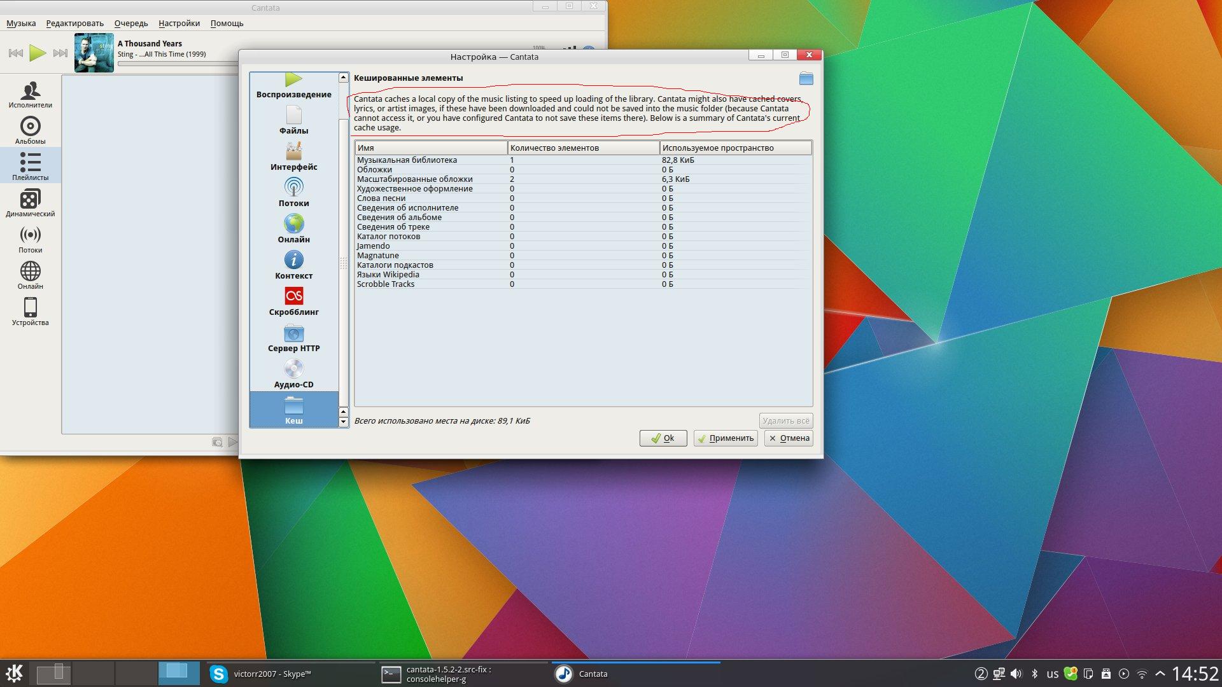Open the Интерфейс settings section
The image size is (1222, 687).
pyautogui.click(x=293, y=156)
